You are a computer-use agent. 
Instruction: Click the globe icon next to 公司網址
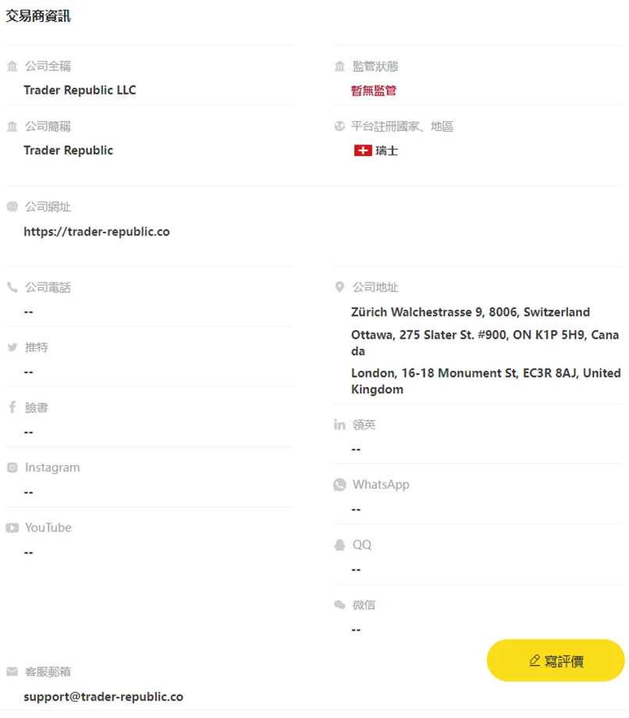[12, 207]
